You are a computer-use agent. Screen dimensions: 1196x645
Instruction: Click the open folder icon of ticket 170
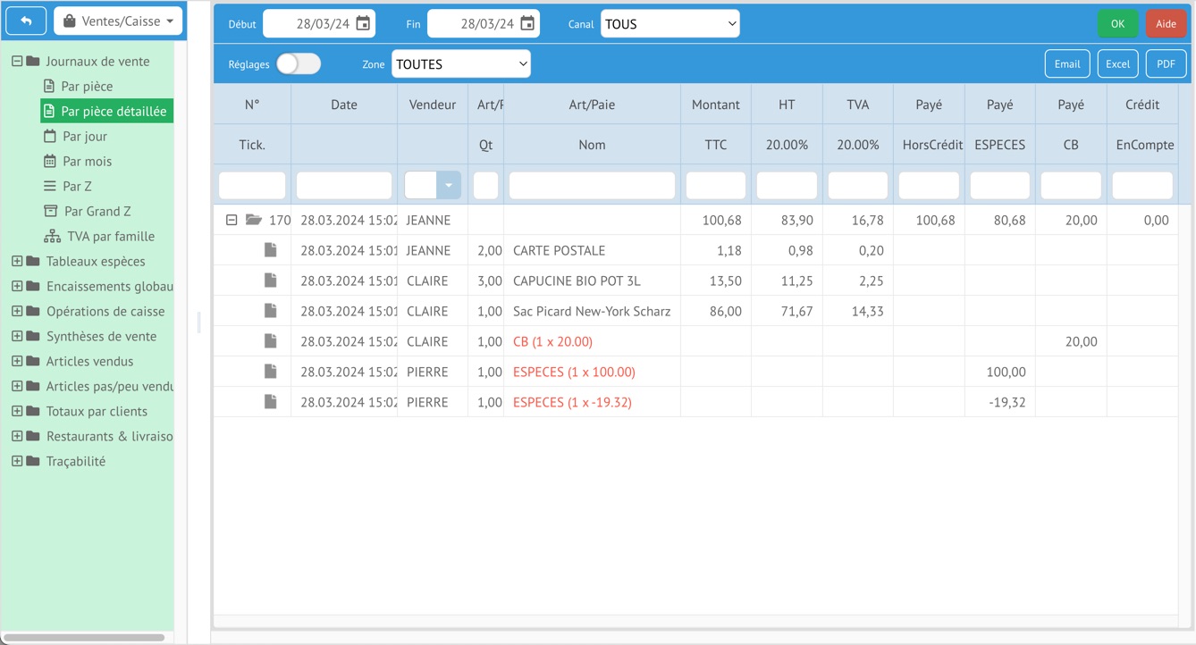(x=254, y=220)
